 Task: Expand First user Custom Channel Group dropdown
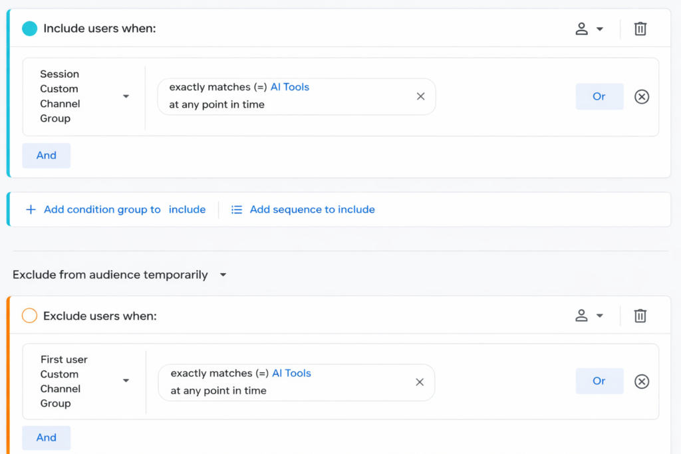coord(126,381)
